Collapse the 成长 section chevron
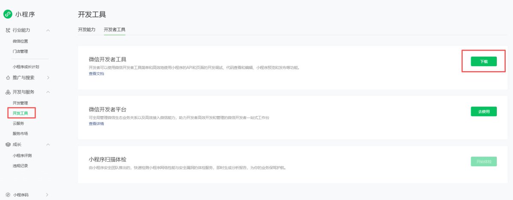513x200 pixels. pos(48,145)
